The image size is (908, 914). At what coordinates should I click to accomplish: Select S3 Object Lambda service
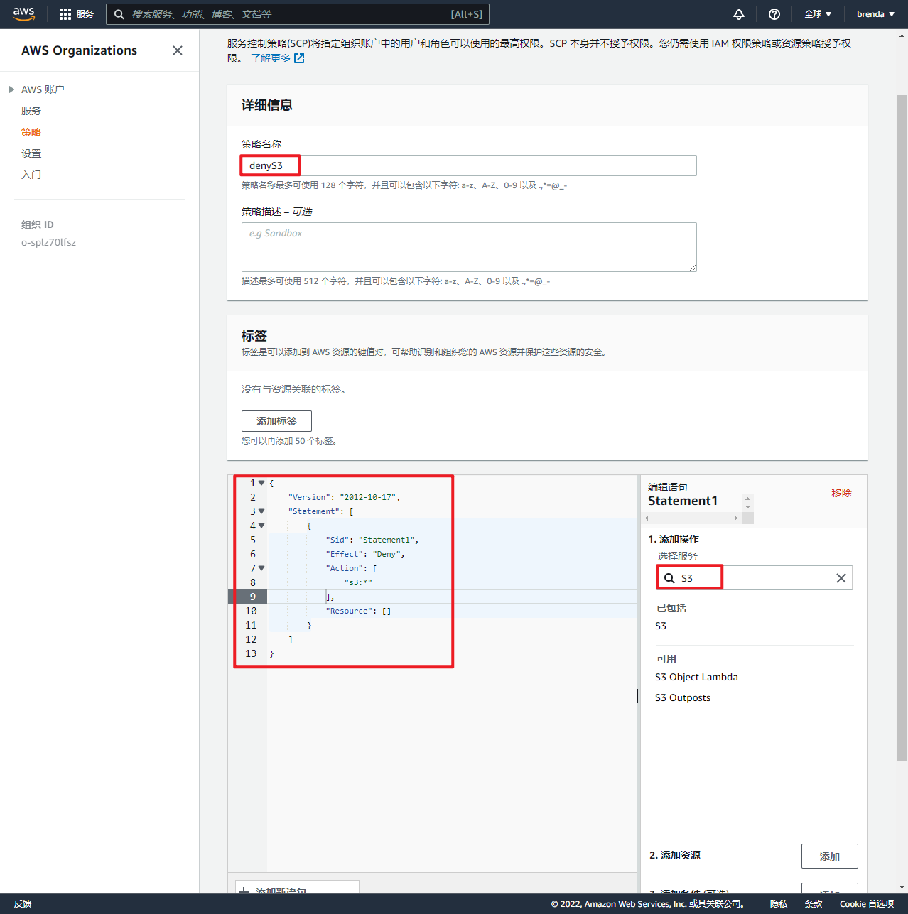tap(696, 677)
